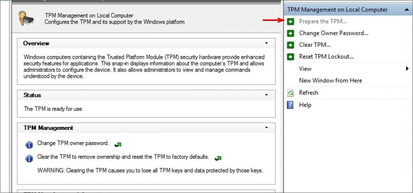Select New Window from Here

click(x=330, y=81)
